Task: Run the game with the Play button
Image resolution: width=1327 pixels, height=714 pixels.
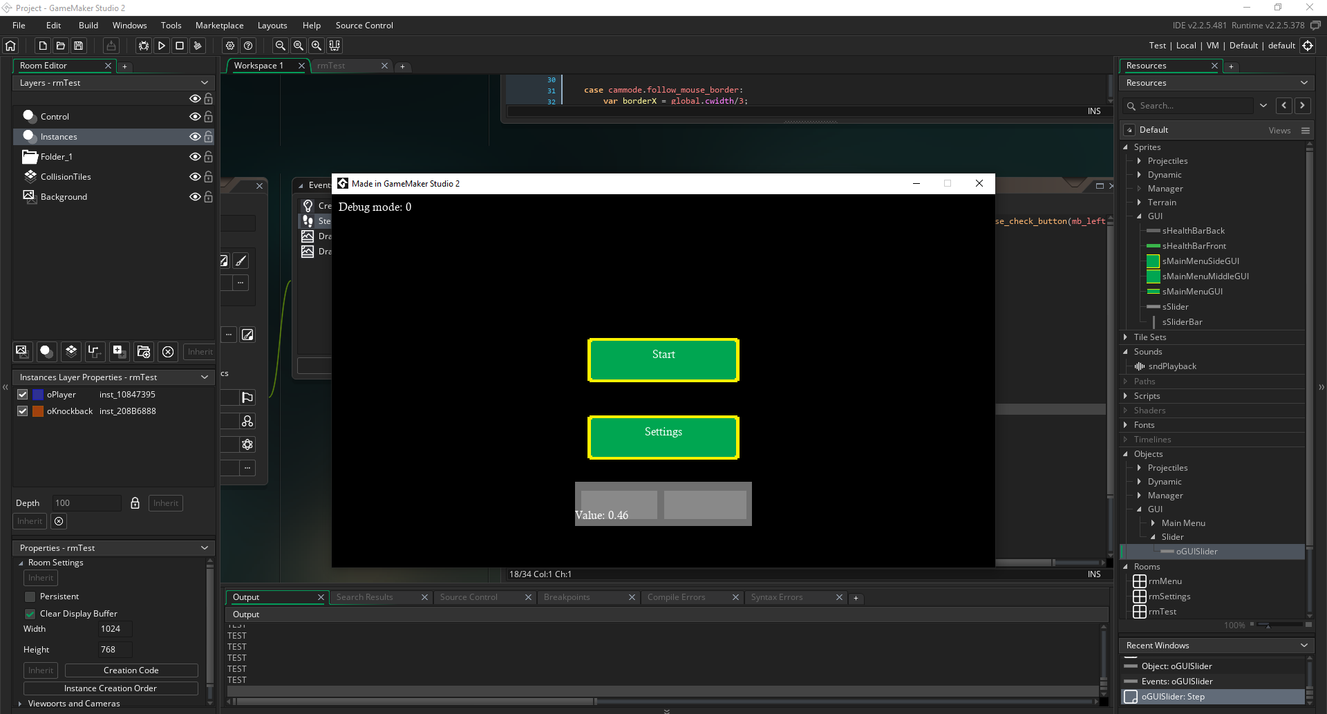Action: point(162,46)
